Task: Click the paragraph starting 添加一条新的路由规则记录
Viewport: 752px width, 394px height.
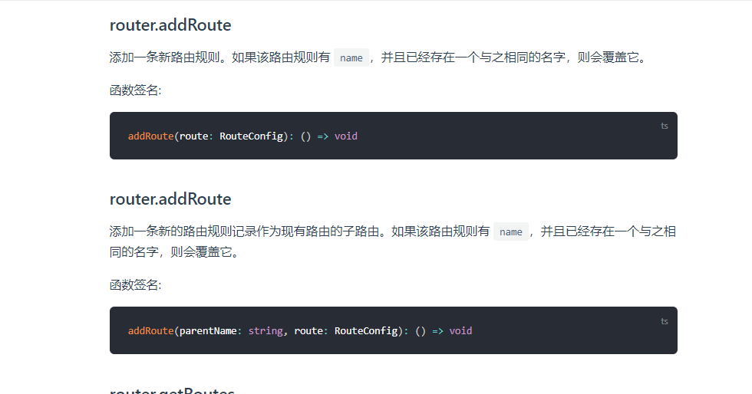Action: 393,241
